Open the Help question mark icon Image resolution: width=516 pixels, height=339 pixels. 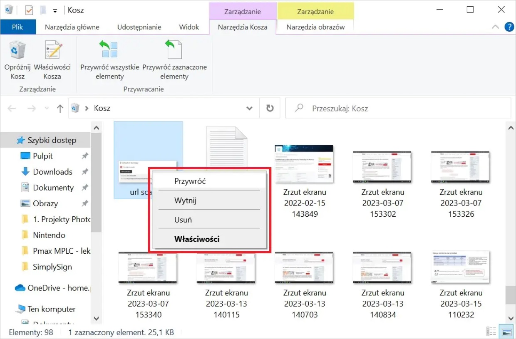coord(509,27)
